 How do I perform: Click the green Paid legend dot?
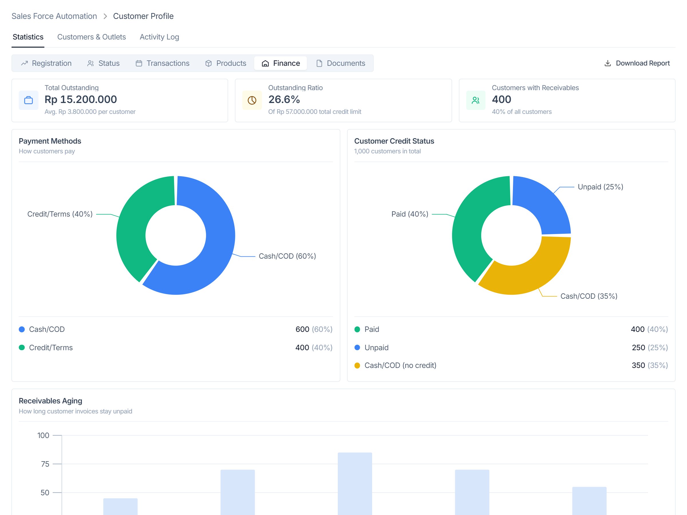coord(357,329)
